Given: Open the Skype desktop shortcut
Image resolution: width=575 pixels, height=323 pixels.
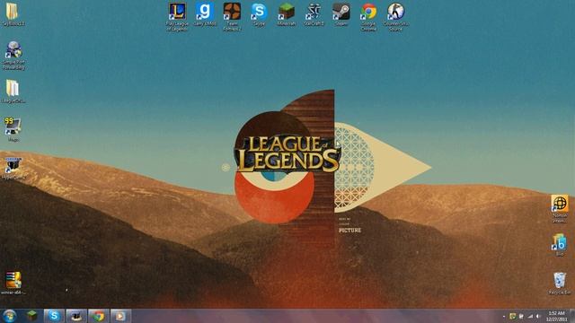Looking at the screenshot, I should [259, 14].
